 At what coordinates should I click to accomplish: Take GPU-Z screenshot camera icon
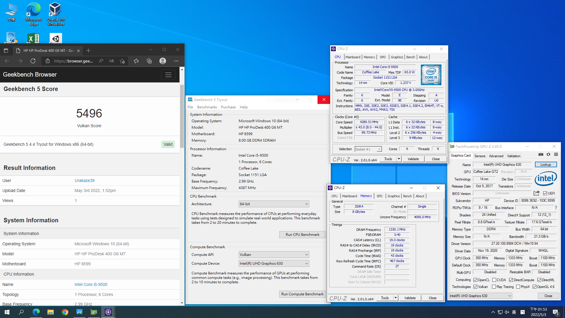541,154
